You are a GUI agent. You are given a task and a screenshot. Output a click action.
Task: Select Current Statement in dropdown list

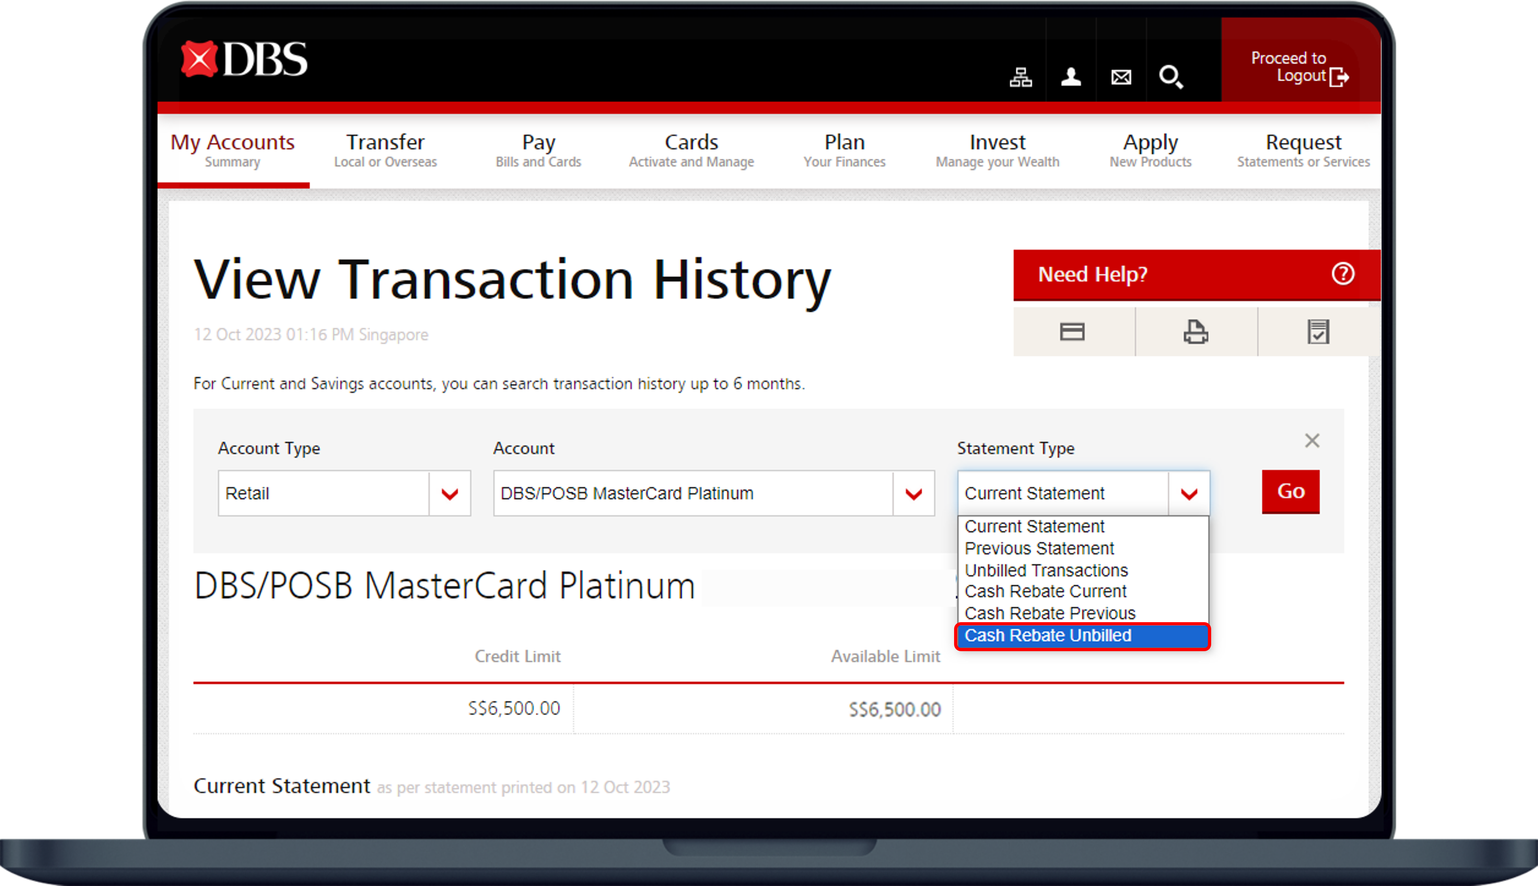tap(1083, 526)
